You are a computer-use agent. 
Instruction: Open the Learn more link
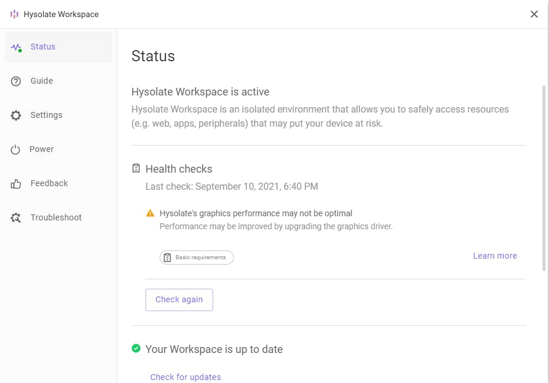point(495,256)
